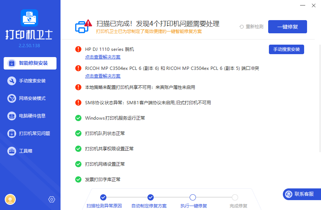Click the blue 手动搜索安装 button
Screen dimensions: 321x210
pyautogui.click(x=287, y=49)
